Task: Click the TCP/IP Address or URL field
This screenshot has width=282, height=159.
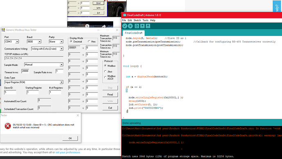Action: pyautogui.click(x=34, y=58)
